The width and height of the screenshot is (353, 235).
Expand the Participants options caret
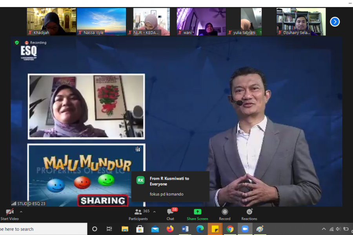point(154,211)
